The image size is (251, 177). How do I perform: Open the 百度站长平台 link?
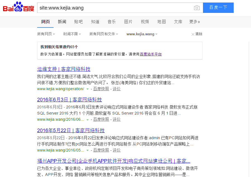coord(151,54)
